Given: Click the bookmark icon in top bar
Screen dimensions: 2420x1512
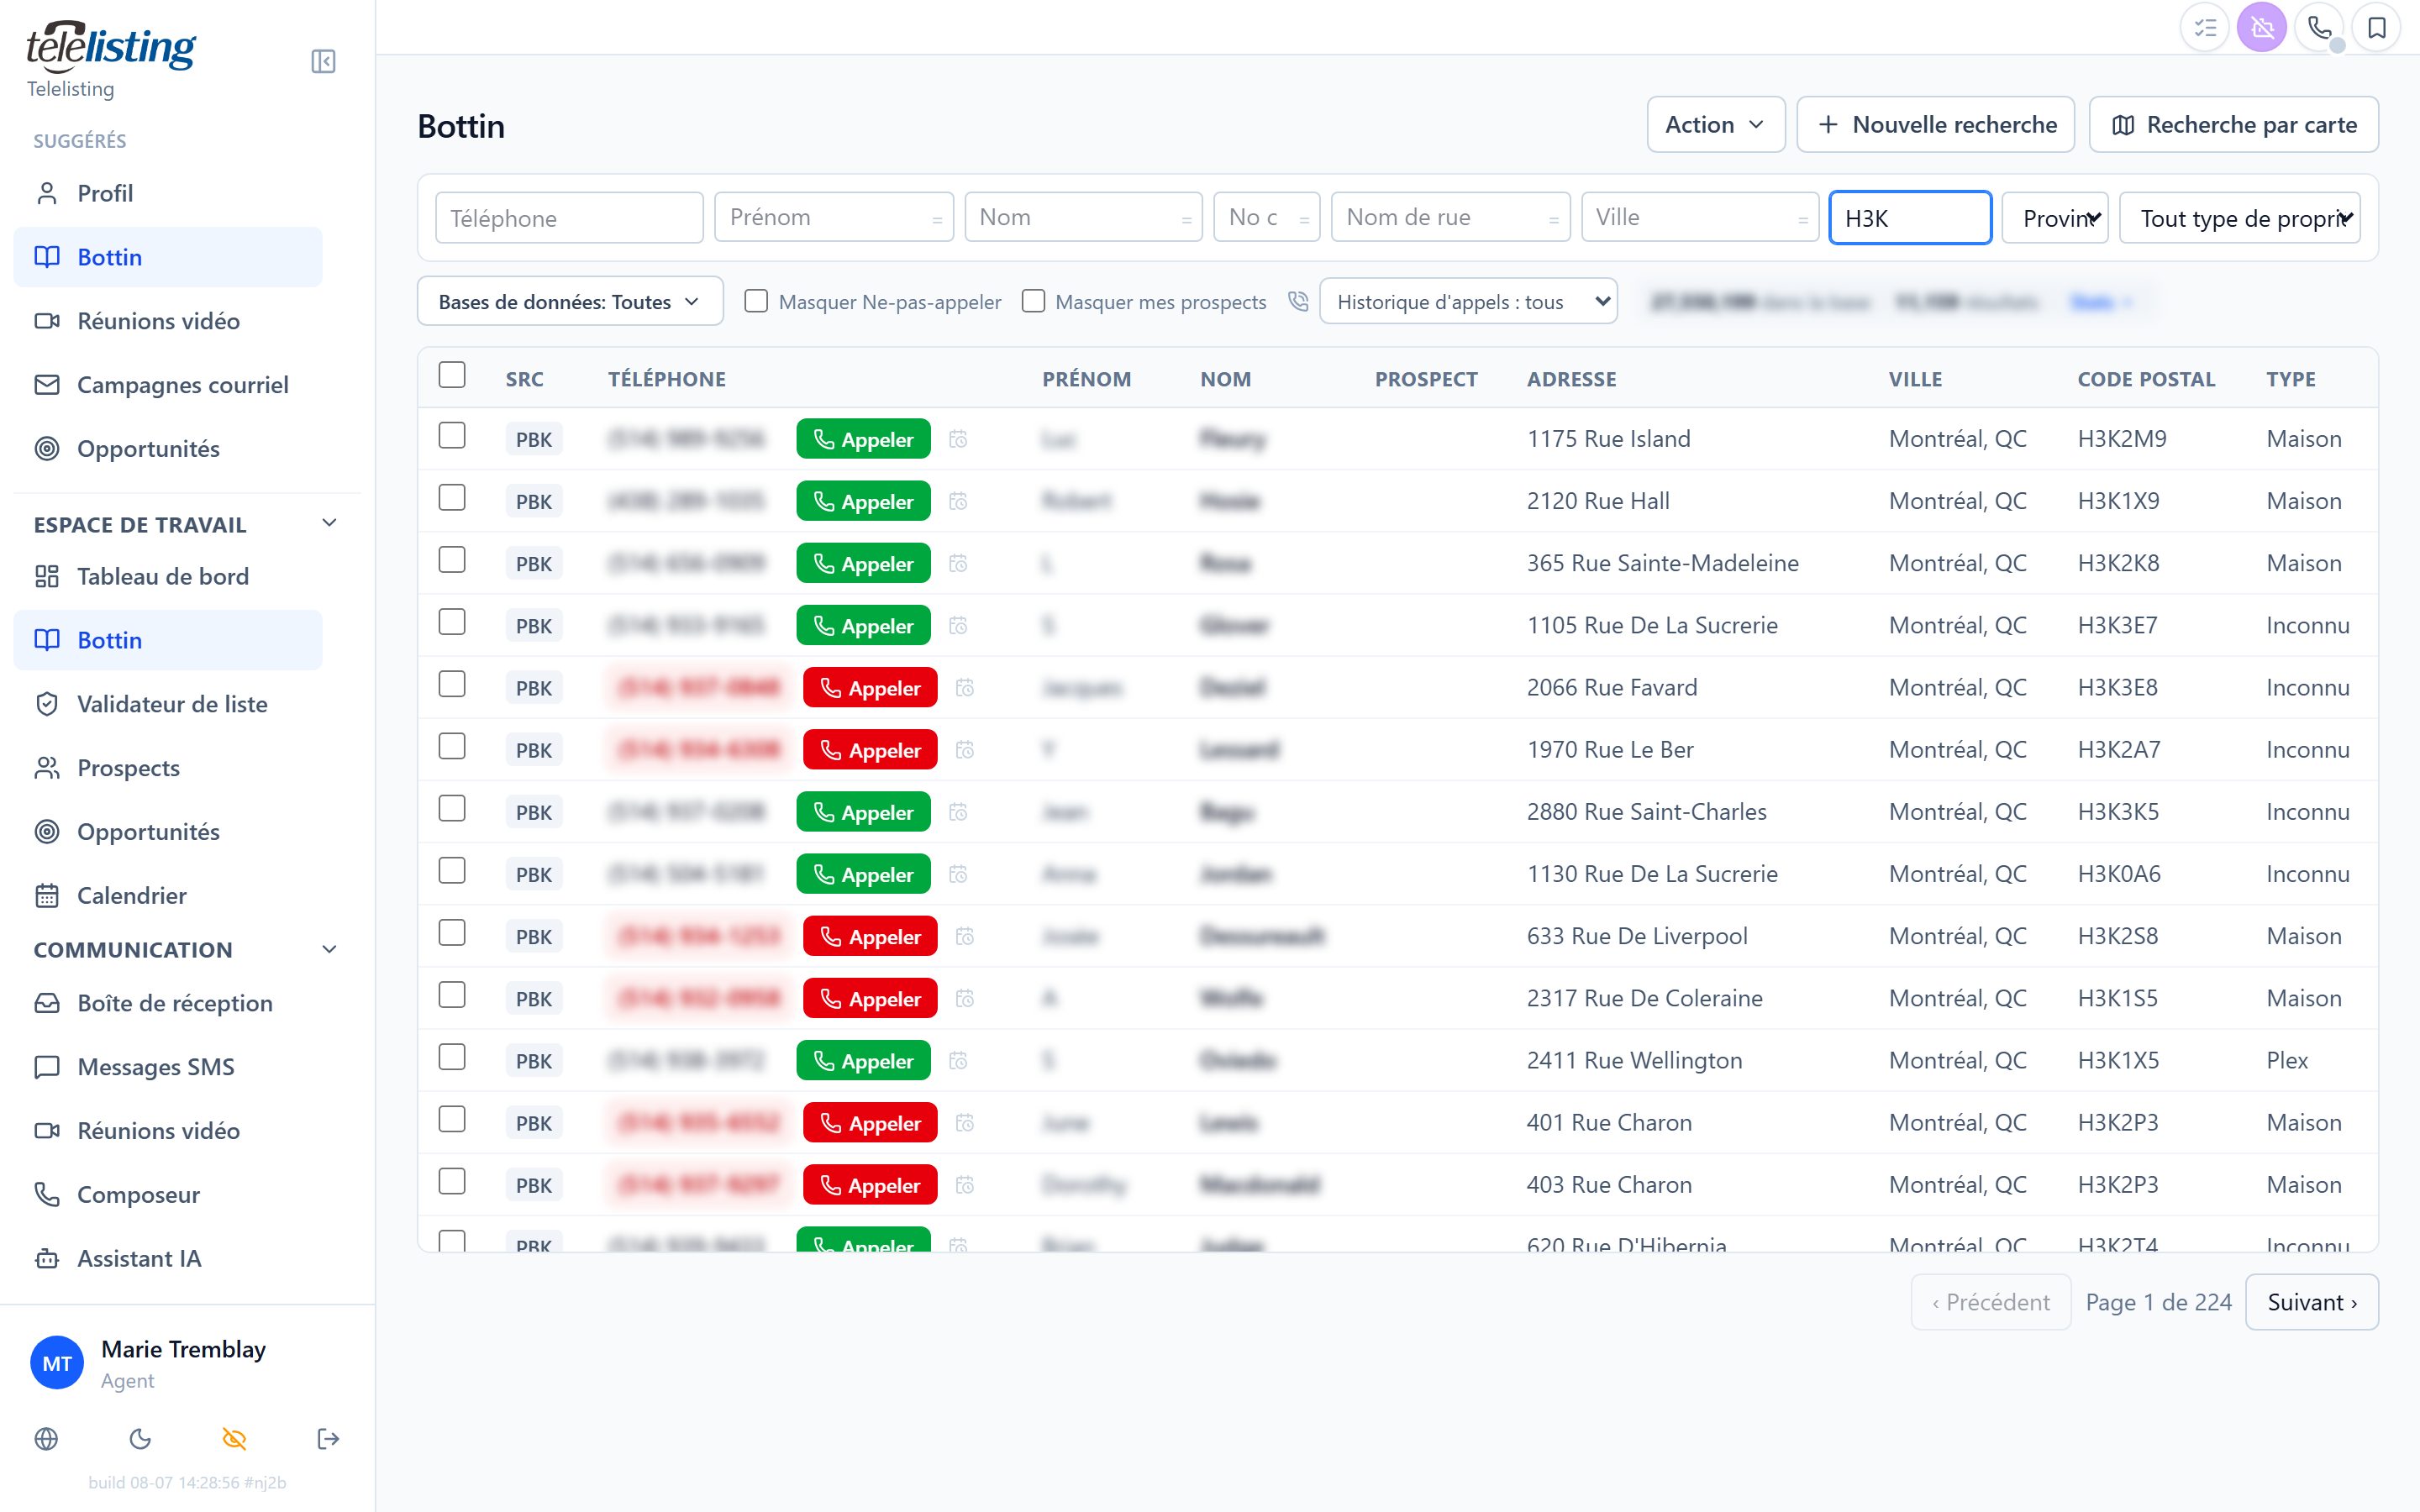Looking at the screenshot, I should click(x=2377, y=28).
